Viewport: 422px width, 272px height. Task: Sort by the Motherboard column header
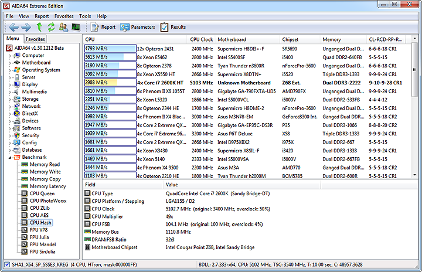click(x=247, y=40)
